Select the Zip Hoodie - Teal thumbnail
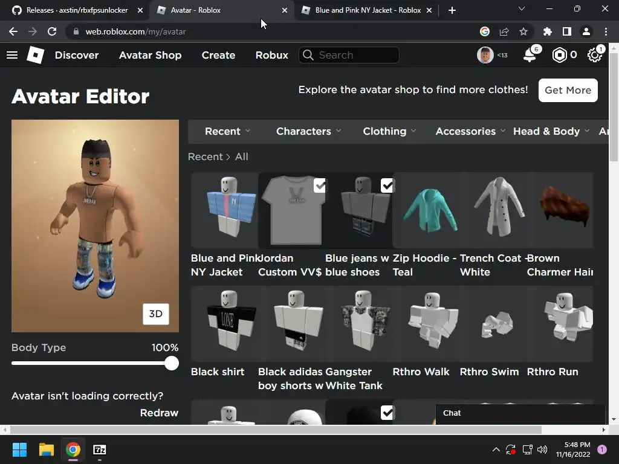619x464 pixels. point(426,210)
